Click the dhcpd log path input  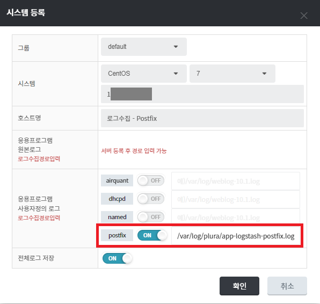(236, 199)
